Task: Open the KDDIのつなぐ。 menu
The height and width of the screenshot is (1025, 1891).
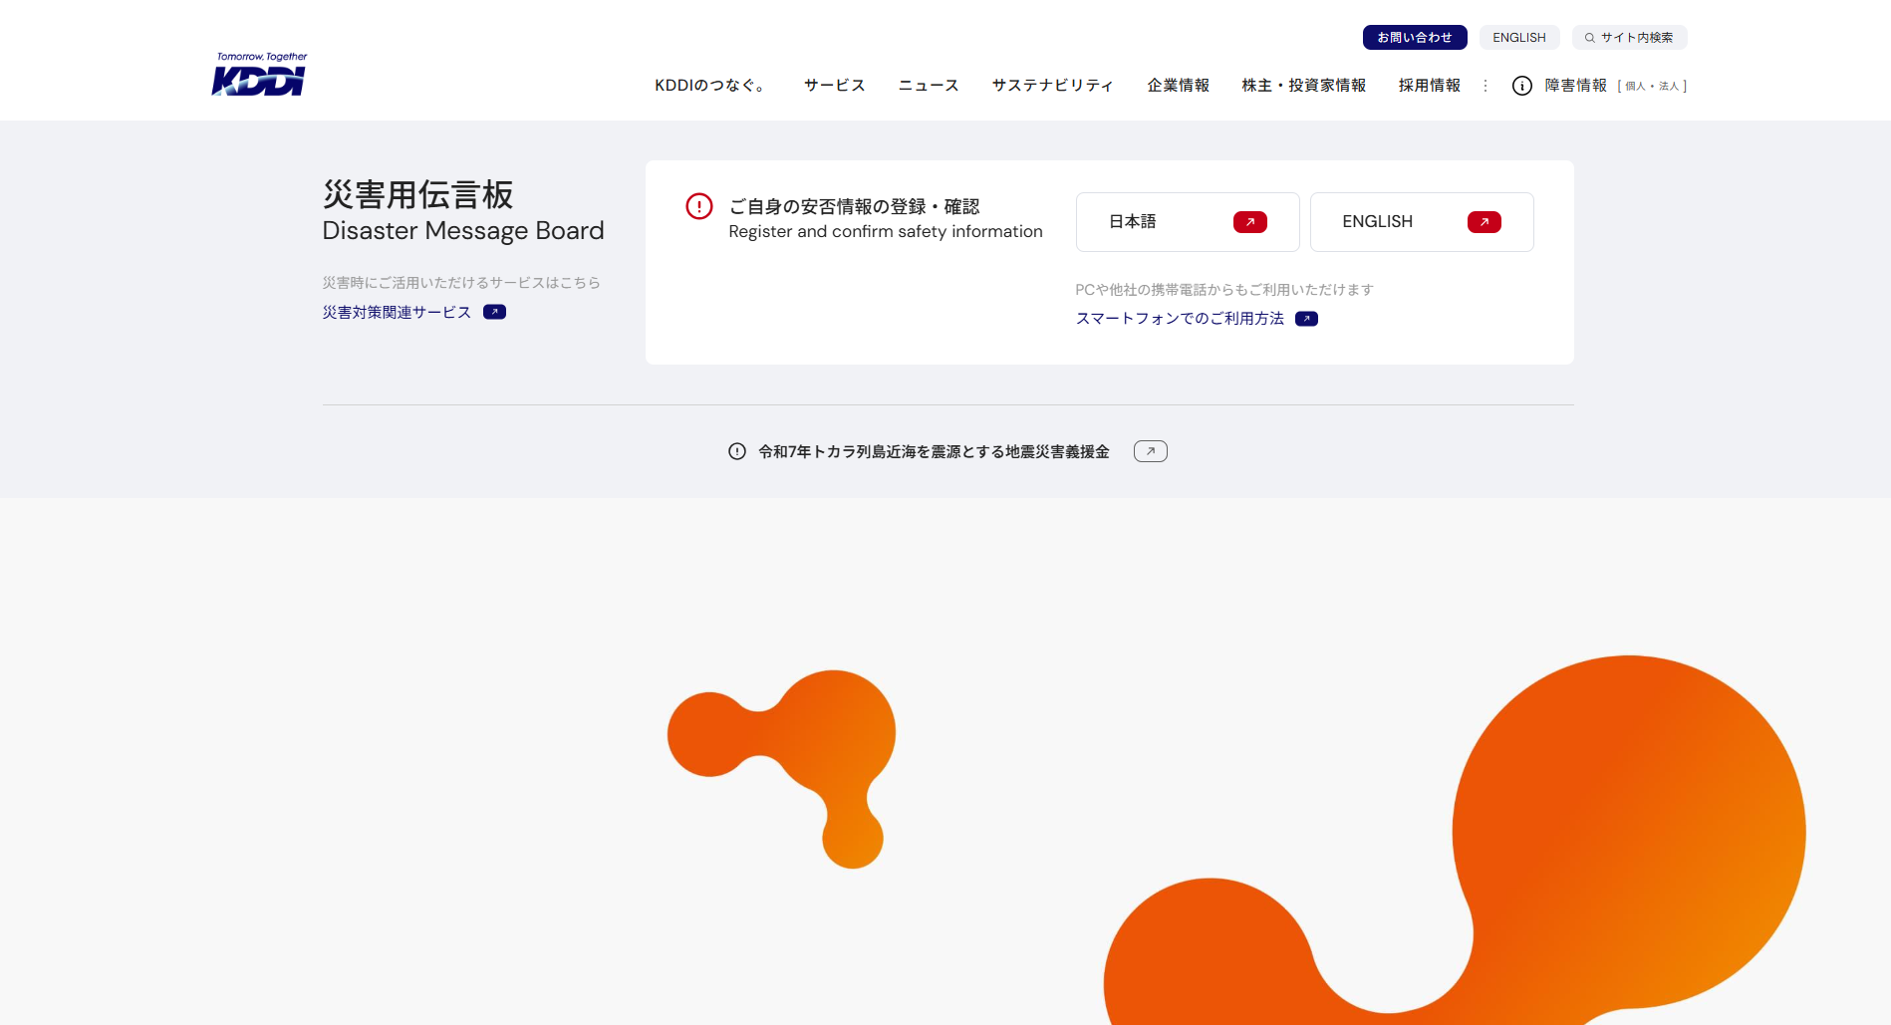Action: [712, 86]
